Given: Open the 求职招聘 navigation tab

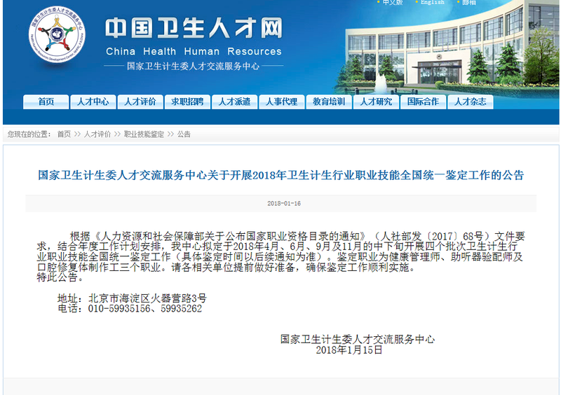Looking at the screenshot, I should click(x=187, y=102).
